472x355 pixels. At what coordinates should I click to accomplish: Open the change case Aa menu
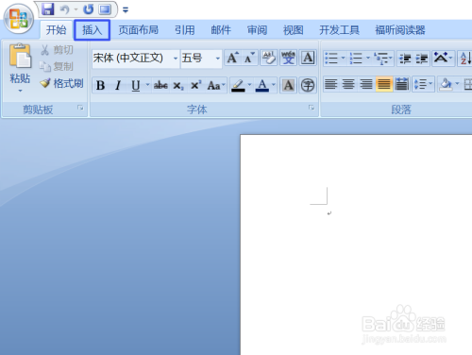click(216, 85)
